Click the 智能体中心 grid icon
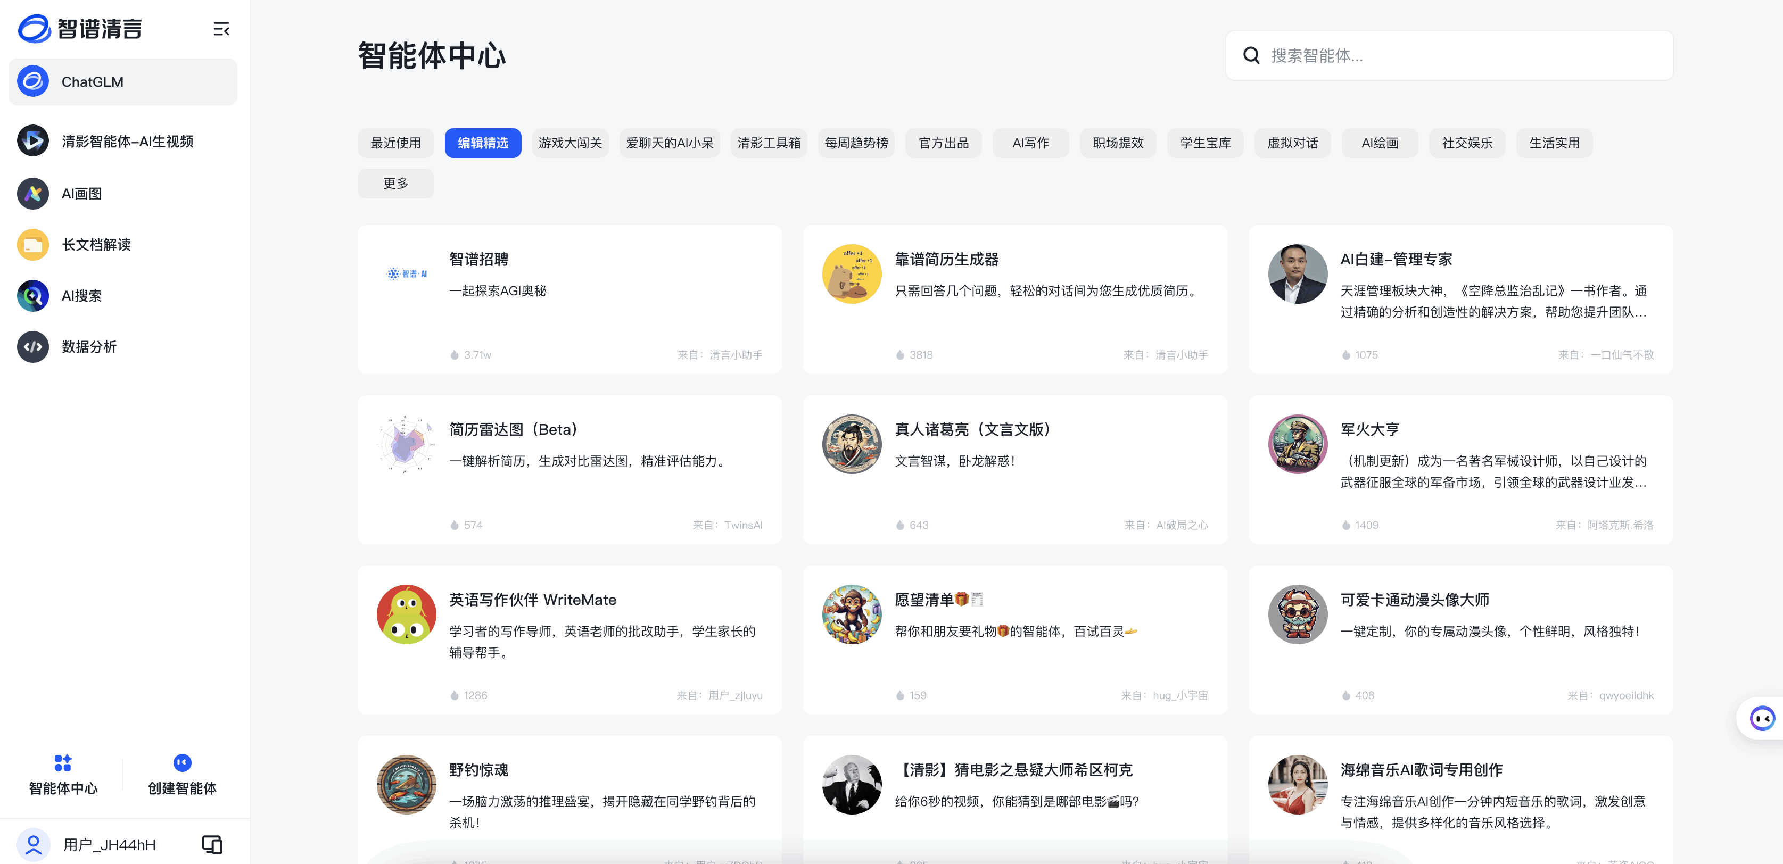Image resolution: width=1783 pixels, height=864 pixels. (x=63, y=762)
